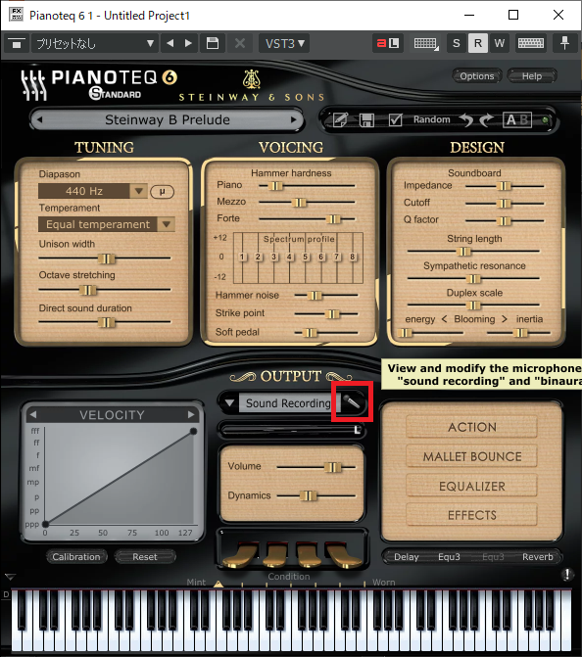Click the undo arrow icon
Image resolution: width=582 pixels, height=657 pixels.
coord(466,120)
